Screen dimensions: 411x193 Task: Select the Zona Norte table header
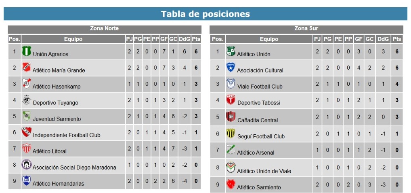105,29
